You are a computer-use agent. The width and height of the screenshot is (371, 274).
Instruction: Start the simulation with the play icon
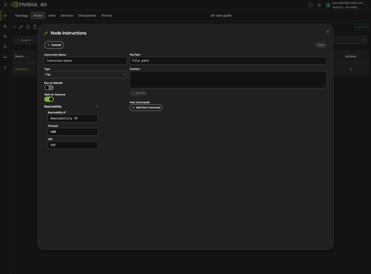[x=15, y=27]
